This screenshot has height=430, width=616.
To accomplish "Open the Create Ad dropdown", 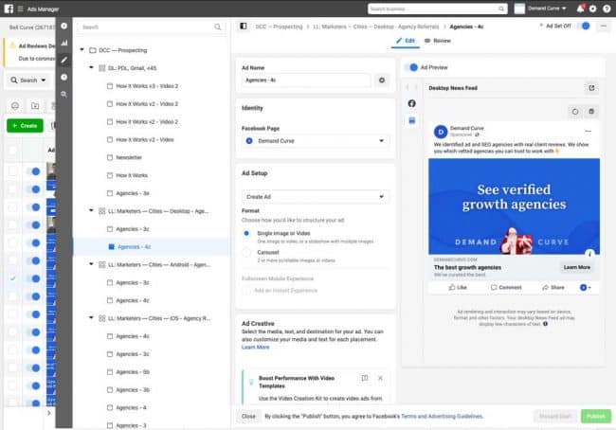I will click(316, 197).
